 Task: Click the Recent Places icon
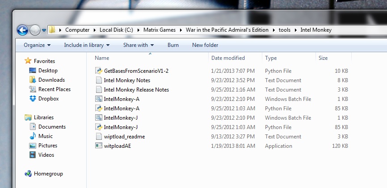pyautogui.click(x=33, y=89)
